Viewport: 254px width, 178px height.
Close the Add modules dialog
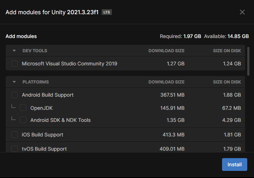click(242, 12)
